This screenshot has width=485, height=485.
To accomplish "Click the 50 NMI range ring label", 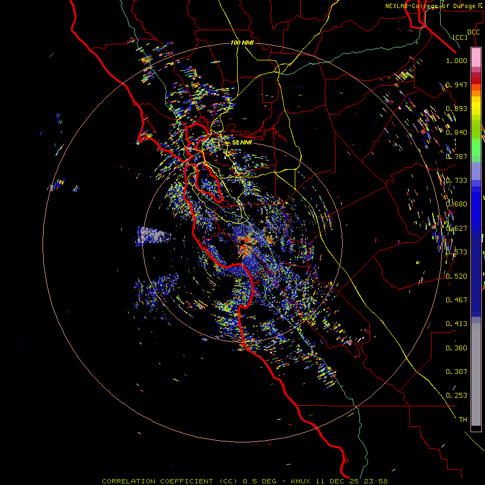I will (x=242, y=142).
